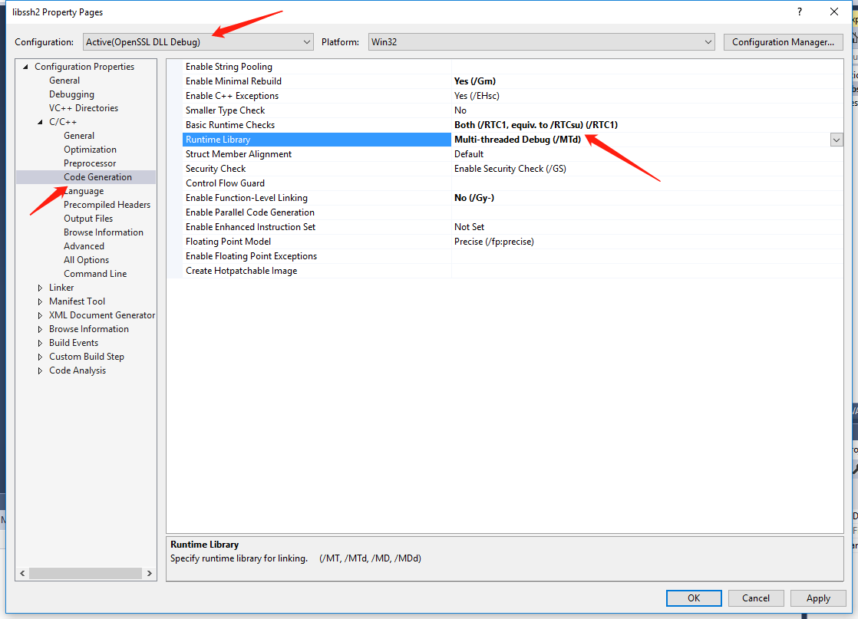858x619 pixels.
Task: Expand the Linker tree node
Action: tap(40, 287)
